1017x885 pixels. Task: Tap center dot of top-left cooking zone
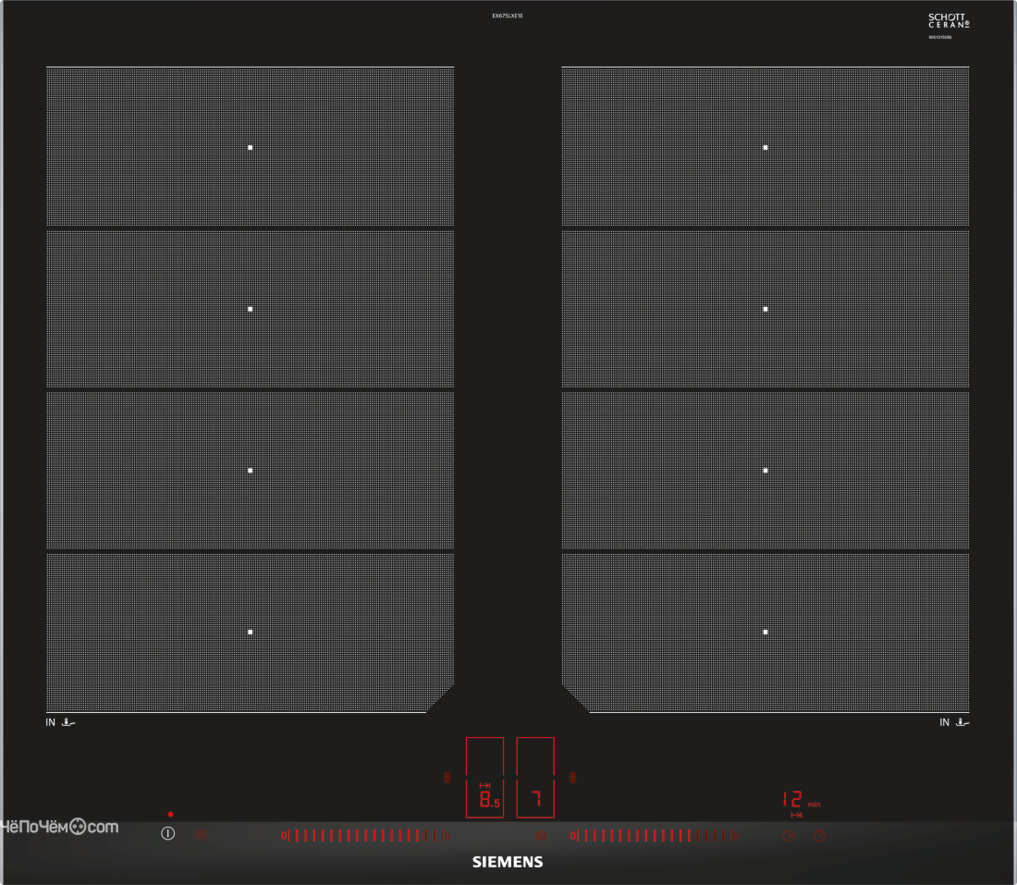tap(251, 148)
